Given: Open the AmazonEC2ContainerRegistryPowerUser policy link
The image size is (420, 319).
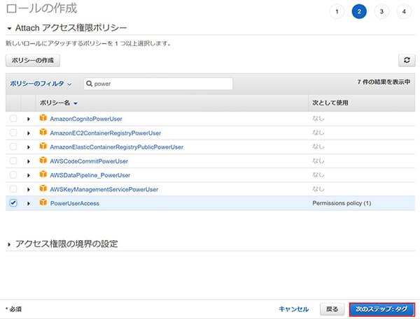Looking at the screenshot, I should coord(106,133).
